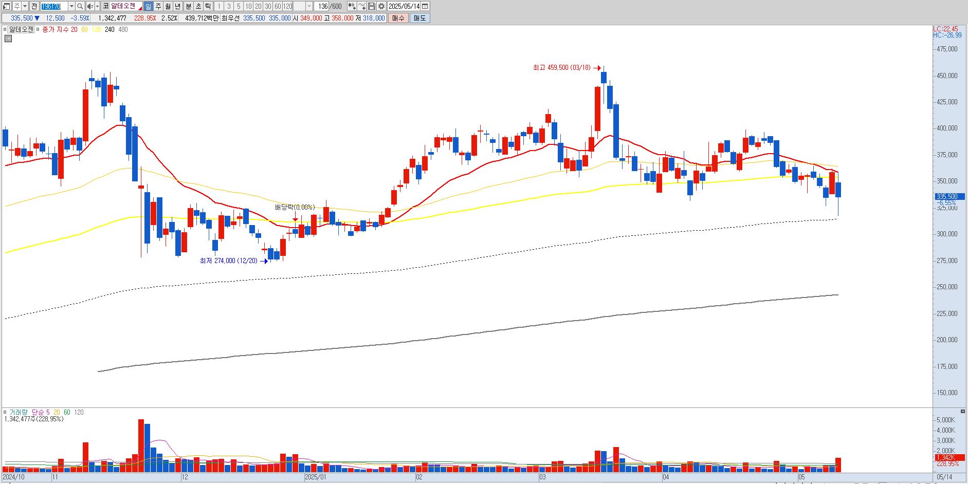The width and height of the screenshot is (968, 484).
Task: Click the current price tag 335,500 on axis
Action: 949,196
